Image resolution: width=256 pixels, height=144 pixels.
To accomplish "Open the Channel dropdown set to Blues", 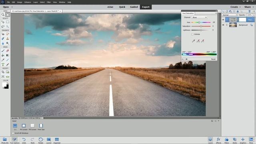I will pos(199,17).
